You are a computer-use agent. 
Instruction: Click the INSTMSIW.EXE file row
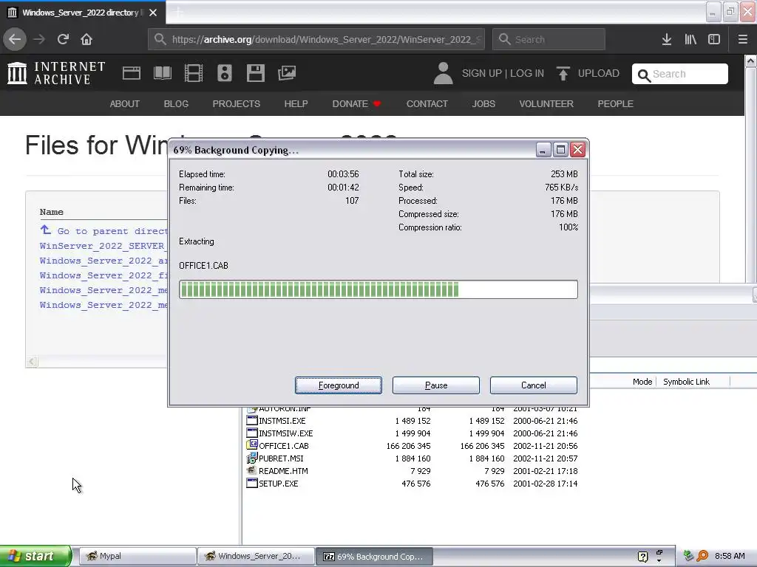click(x=412, y=433)
